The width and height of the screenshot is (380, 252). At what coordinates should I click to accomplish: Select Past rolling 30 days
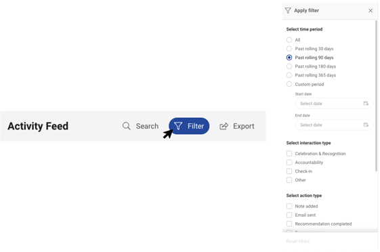click(x=289, y=49)
